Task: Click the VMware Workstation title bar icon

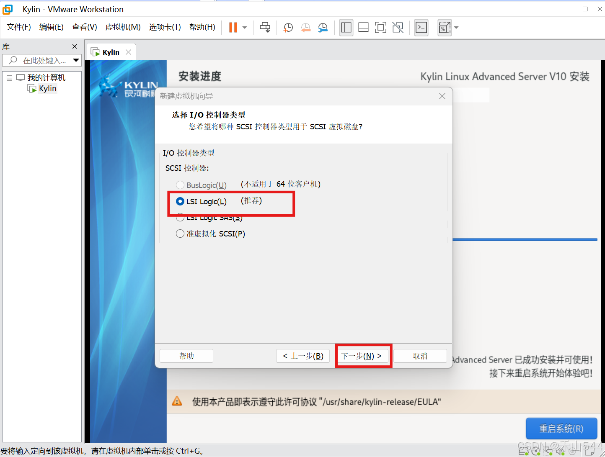Action: coord(8,9)
